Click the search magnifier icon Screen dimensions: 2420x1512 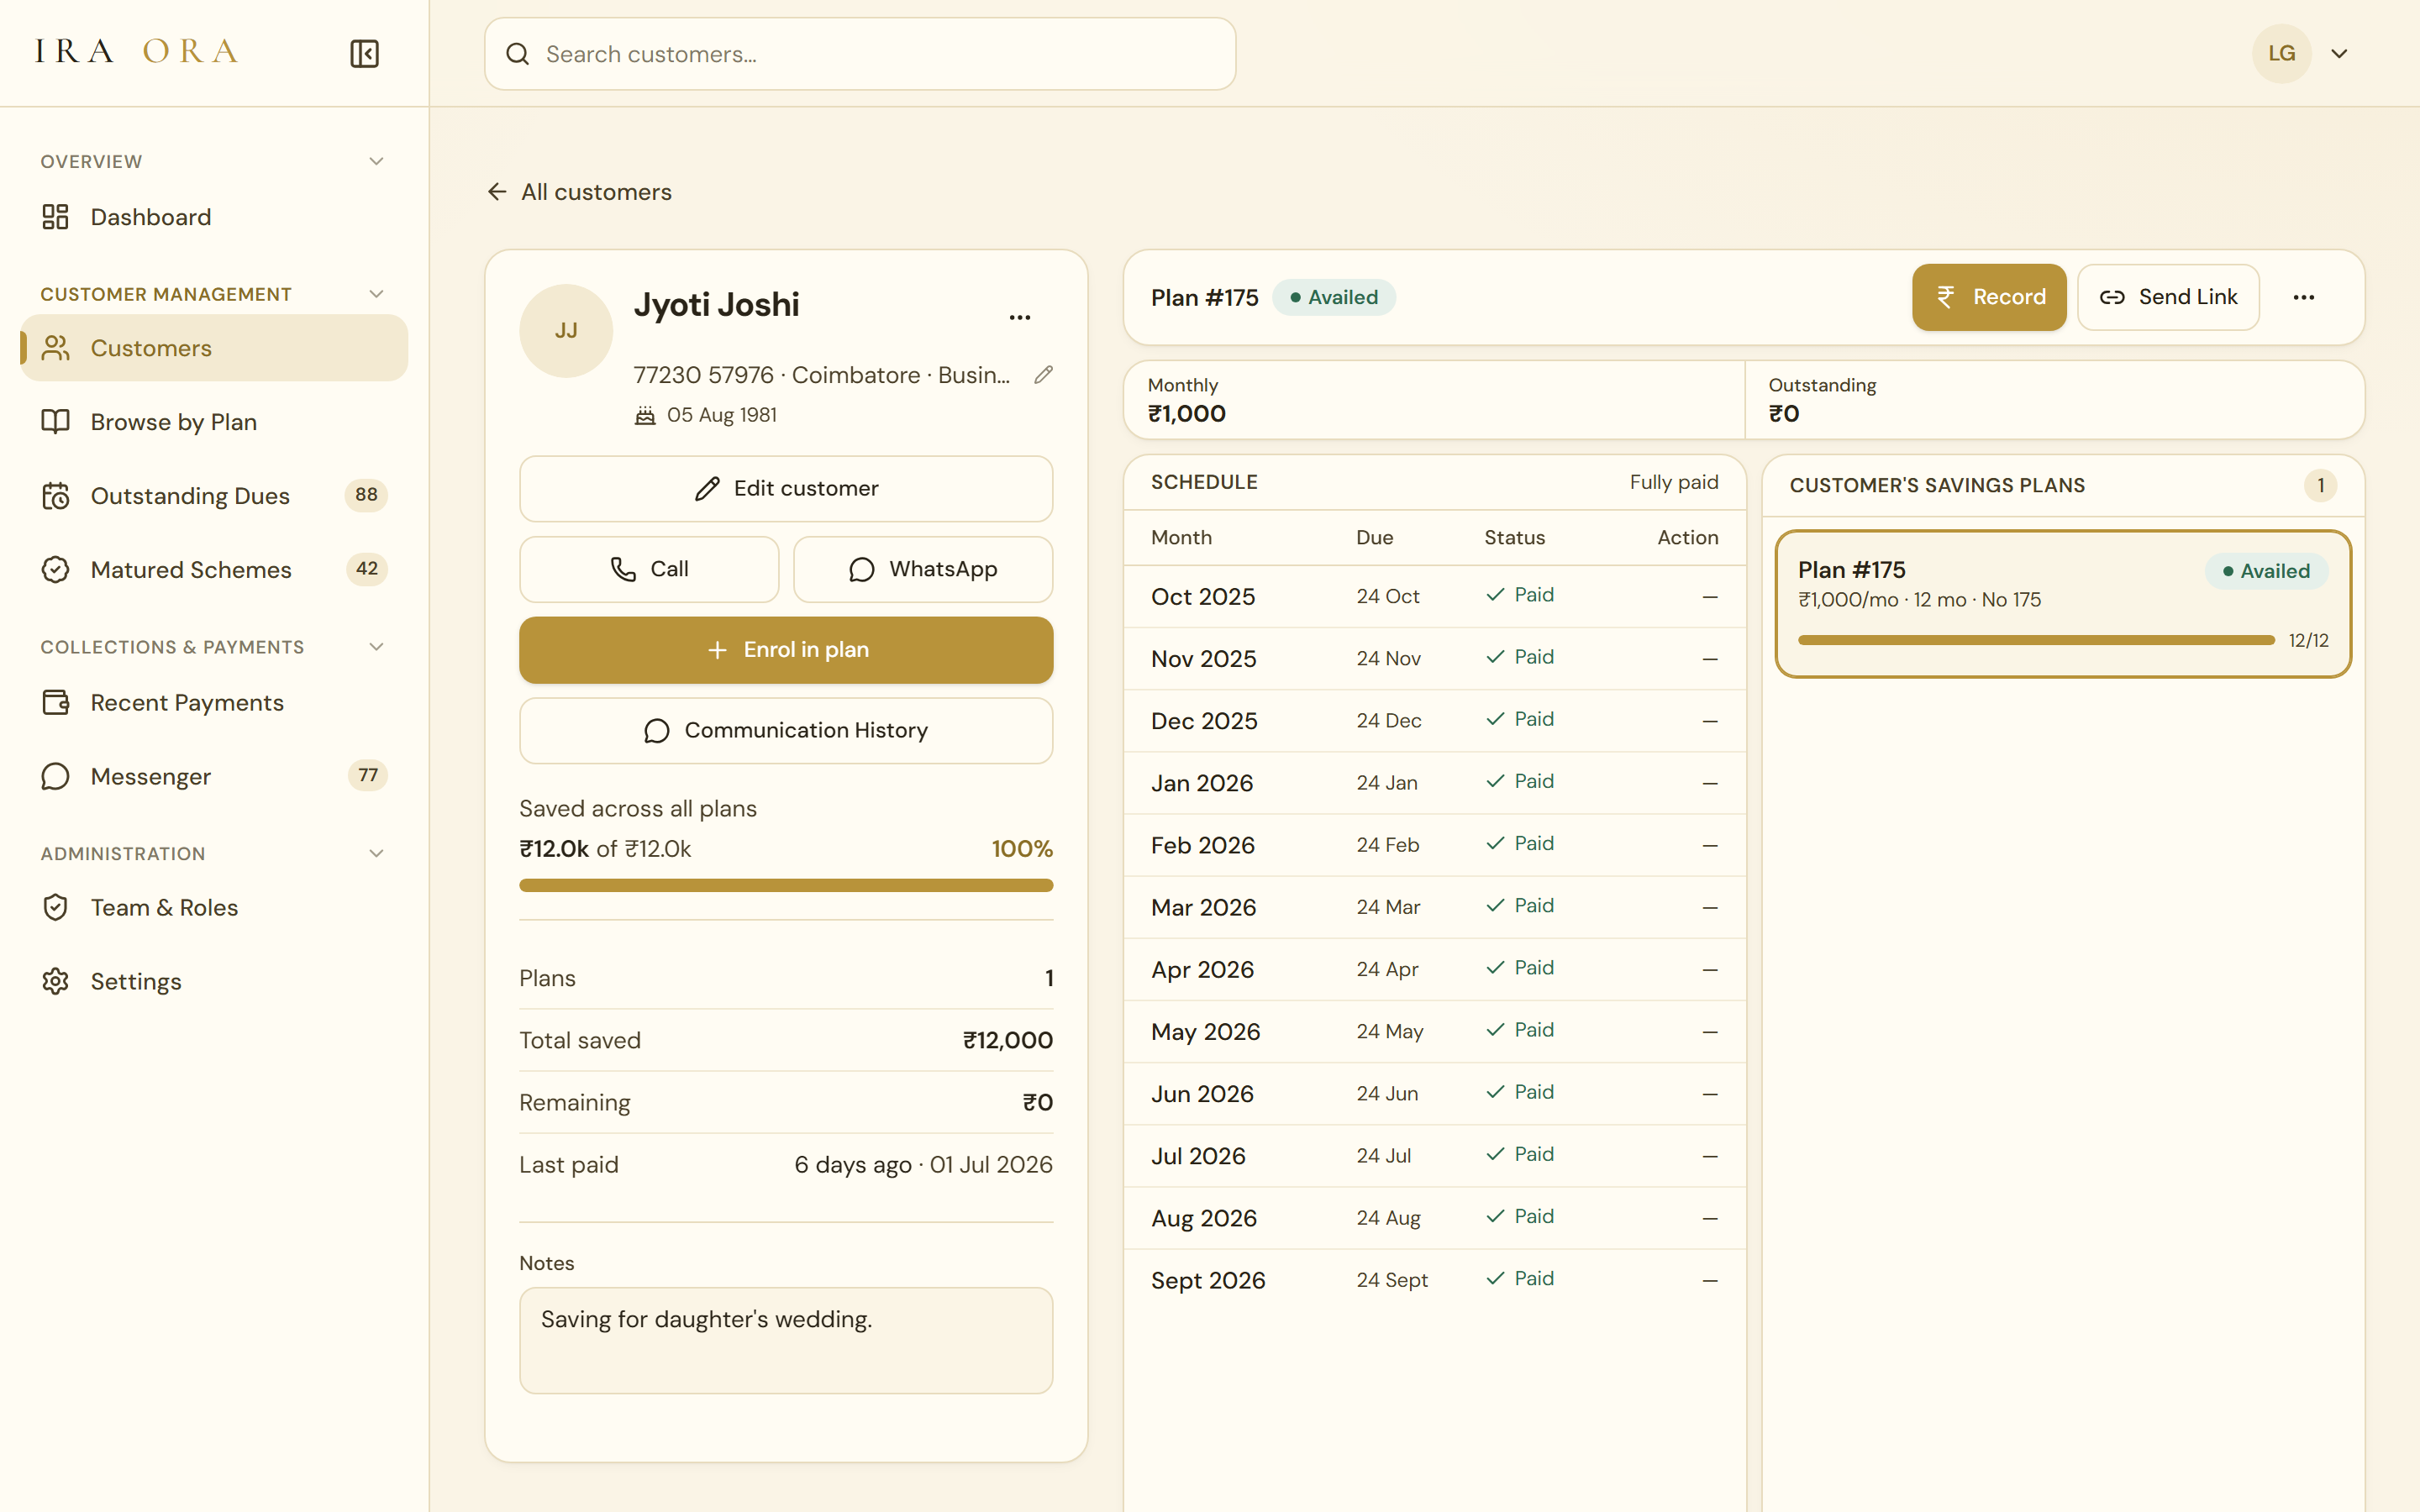pyautogui.click(x=517, y=54)
